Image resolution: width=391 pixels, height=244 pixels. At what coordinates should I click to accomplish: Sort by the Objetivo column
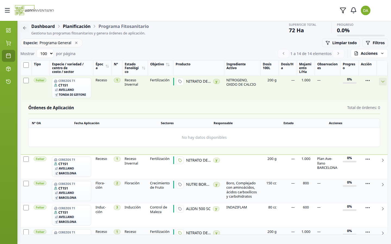point(168,65)
